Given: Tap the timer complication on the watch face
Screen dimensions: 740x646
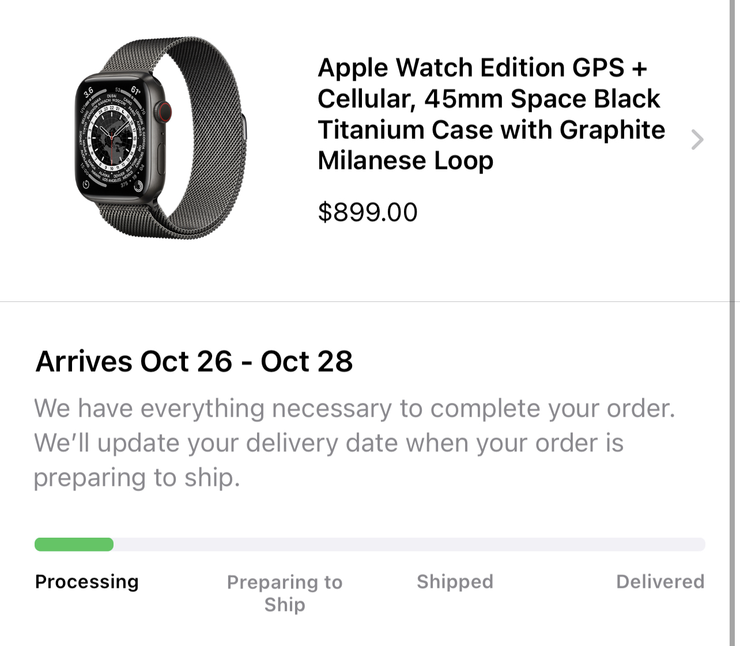Looking at the screenshot, I should (86, 185).
